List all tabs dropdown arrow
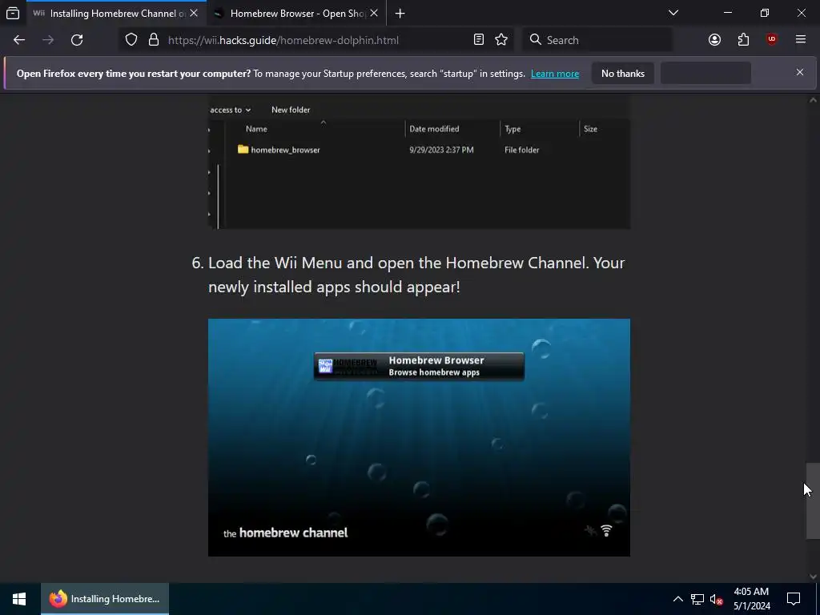820x615 pixels. (x=673, y=13)
